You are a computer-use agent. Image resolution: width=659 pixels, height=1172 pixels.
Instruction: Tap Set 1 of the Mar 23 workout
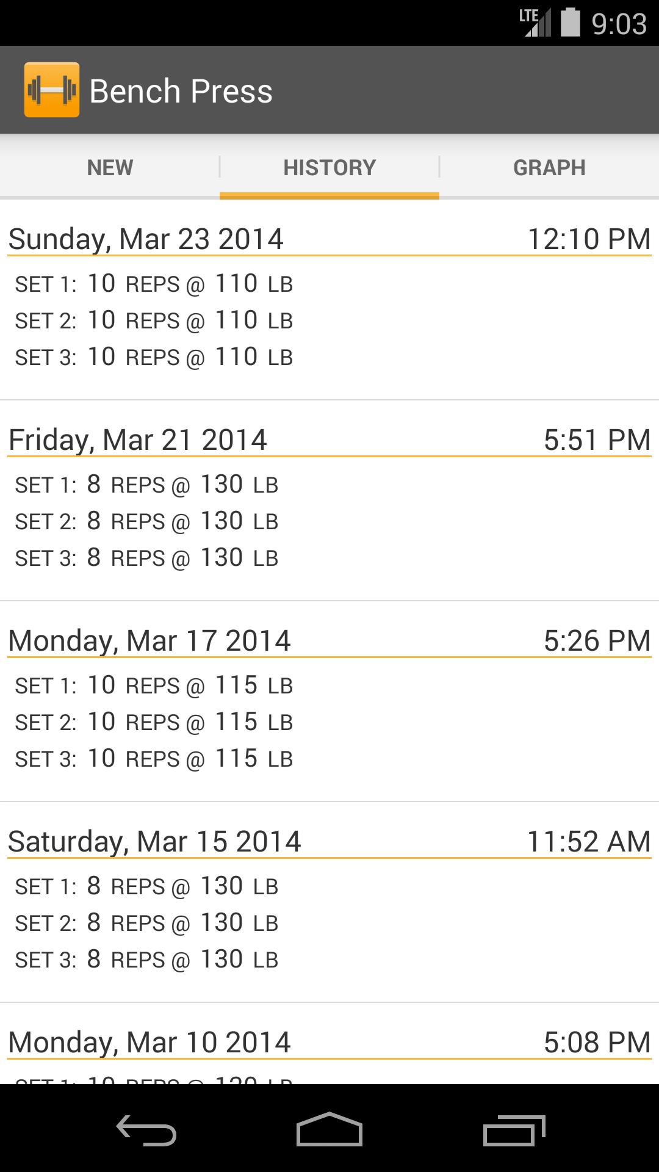tap(154, 284)
